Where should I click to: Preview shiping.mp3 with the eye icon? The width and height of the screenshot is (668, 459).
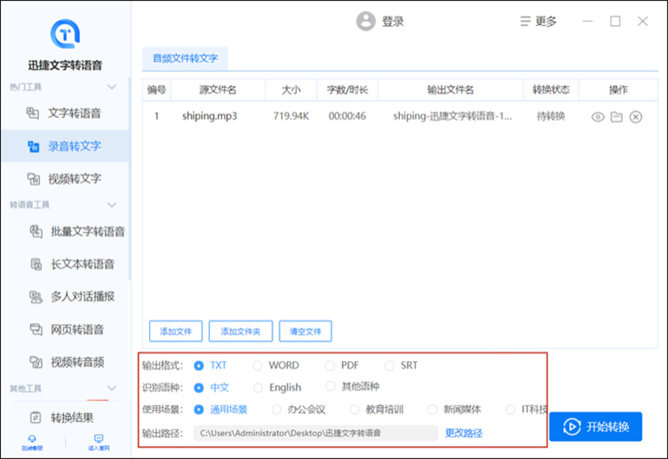click(598, 117)
